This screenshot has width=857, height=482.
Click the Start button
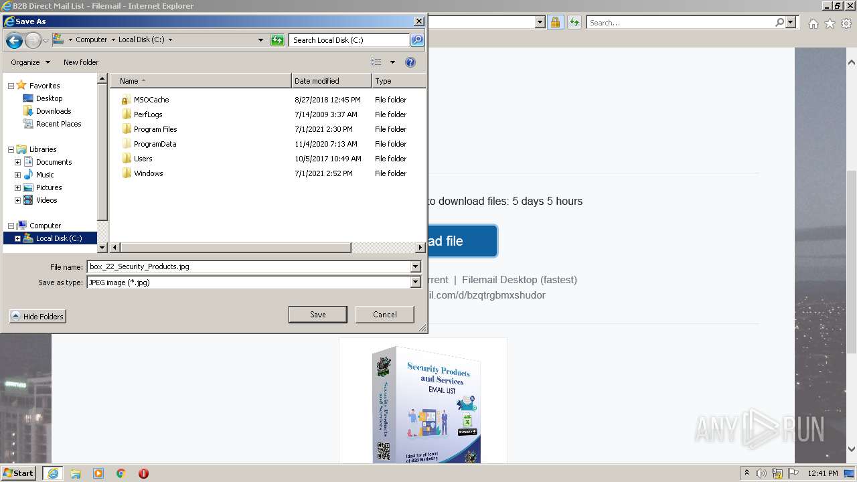(x=19, y=473)
